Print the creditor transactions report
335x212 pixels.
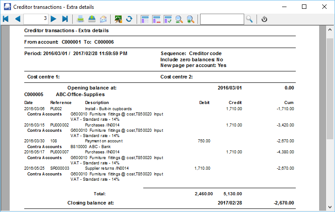81,19
